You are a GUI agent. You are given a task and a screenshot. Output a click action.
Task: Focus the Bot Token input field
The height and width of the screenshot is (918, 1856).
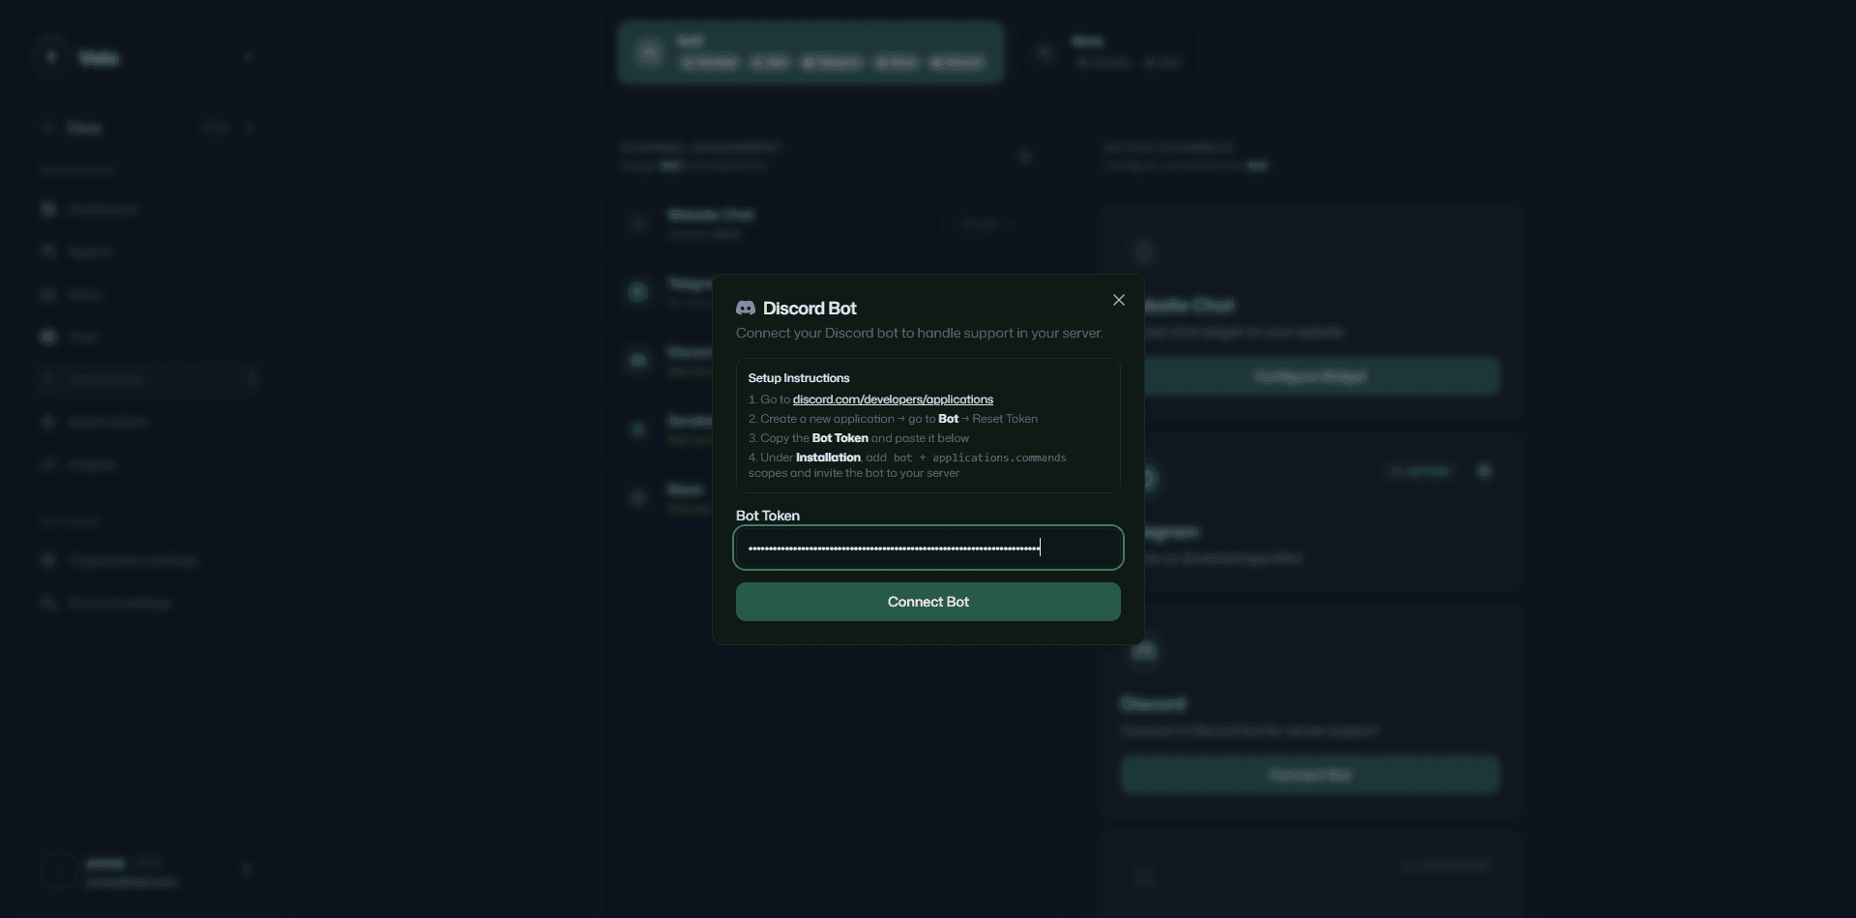(x=928, y=548)
